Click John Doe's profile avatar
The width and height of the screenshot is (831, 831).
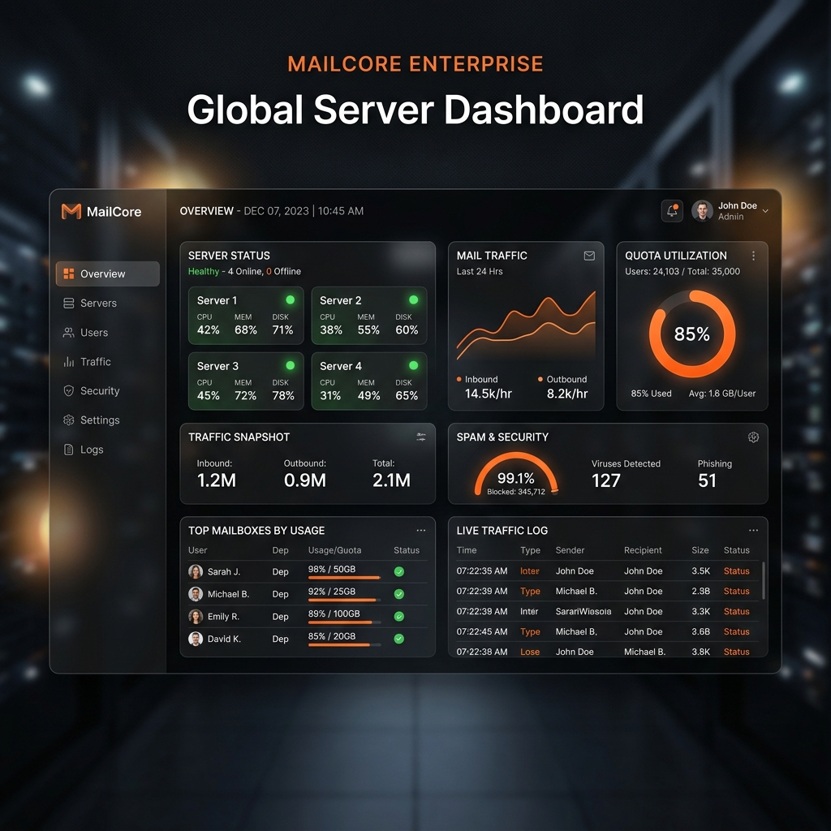(x=702, y=210)
